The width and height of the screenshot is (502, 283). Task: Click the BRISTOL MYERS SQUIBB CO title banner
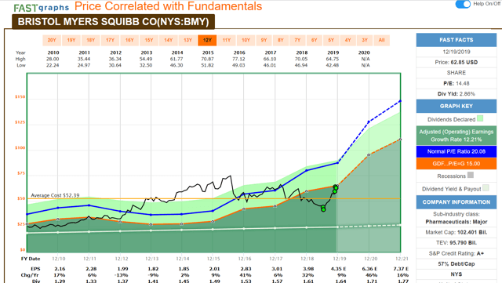pos(113,22)
